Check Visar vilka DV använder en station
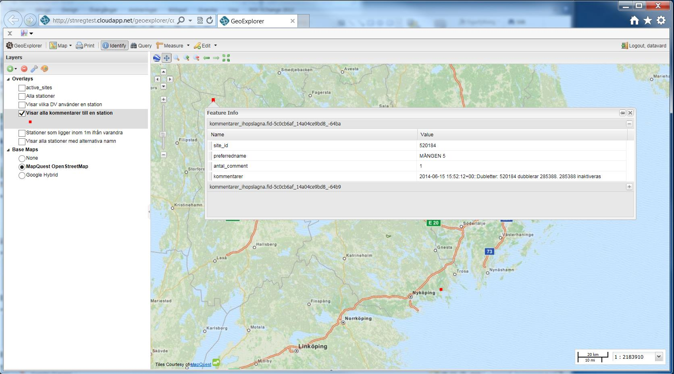This screenshot has height=374, width=674. [22, 105]
